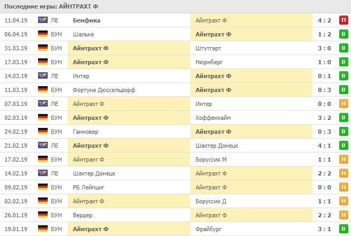Click the Europa League flag icon for 21.02.19
This screenshot has width=351, height=236.
[x=43, y=146]
